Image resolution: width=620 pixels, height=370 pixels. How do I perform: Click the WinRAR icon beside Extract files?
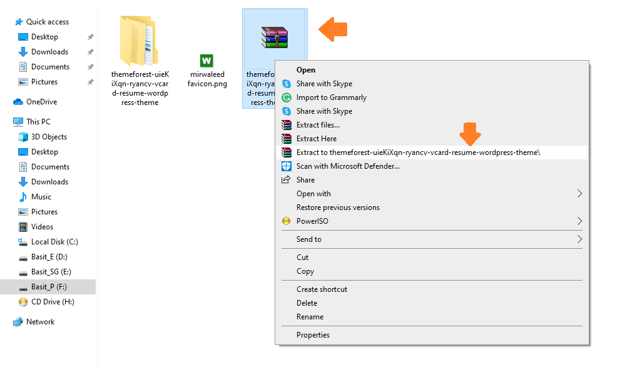287,125
